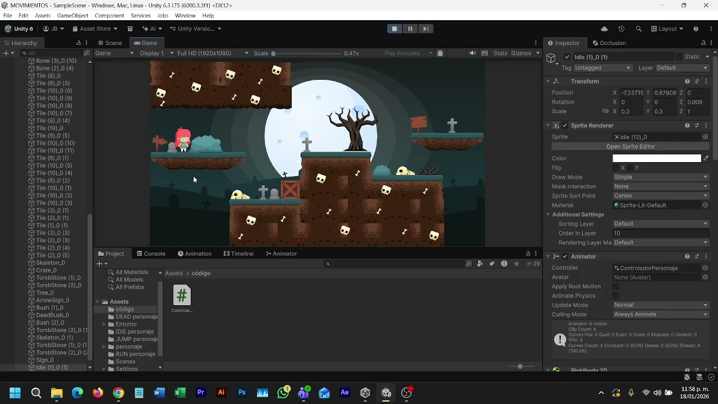This screenshot has width=718, height=404.
Task: Change Full HD (1920x1080) resolution dropdown
Action: coord(213,53)
